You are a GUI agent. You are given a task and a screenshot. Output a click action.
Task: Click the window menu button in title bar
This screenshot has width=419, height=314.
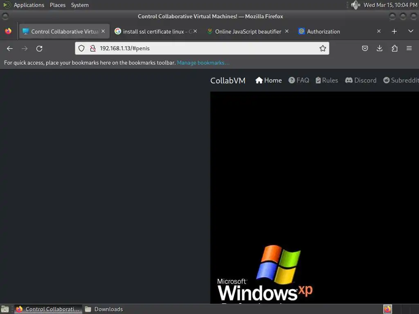(x=5, y=16)
